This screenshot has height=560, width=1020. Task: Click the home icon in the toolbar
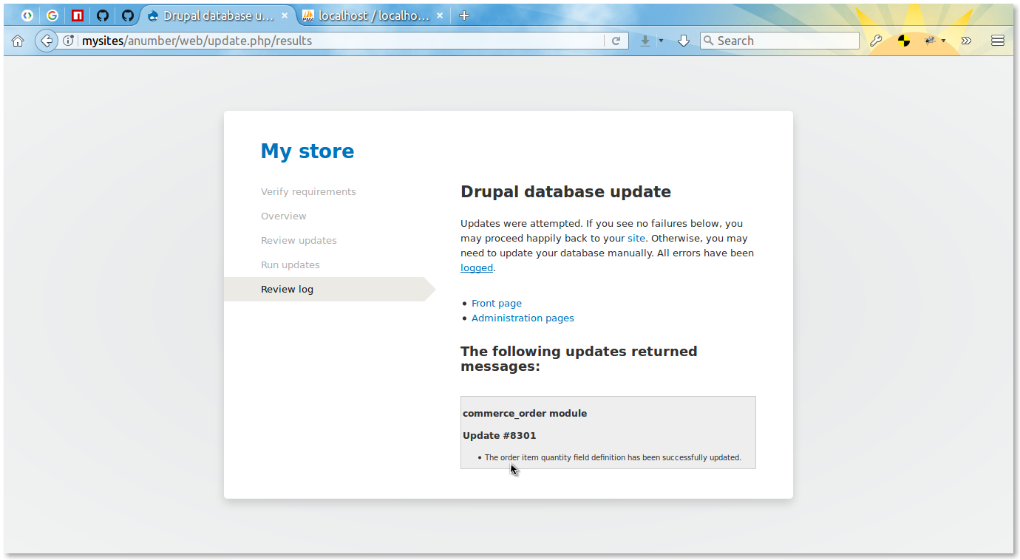pos(18,41)
